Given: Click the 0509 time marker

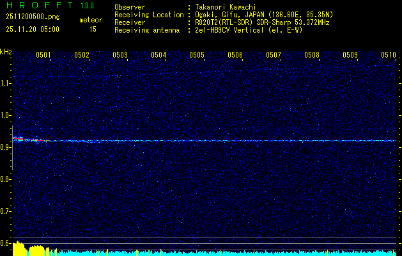Looking at the screenshot, I should coord(350,55).
